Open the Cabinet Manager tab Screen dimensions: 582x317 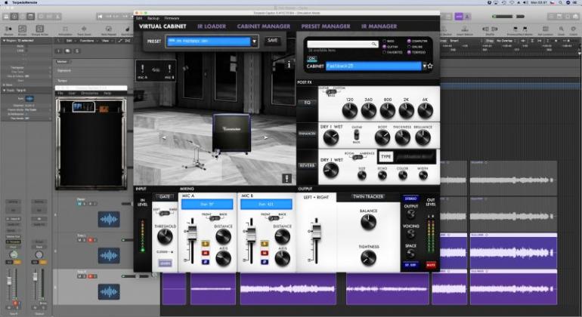[x=264, y=26]
